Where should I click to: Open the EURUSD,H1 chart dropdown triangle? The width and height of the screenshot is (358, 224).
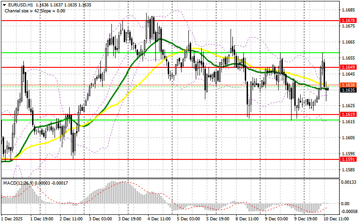(4, 5)
